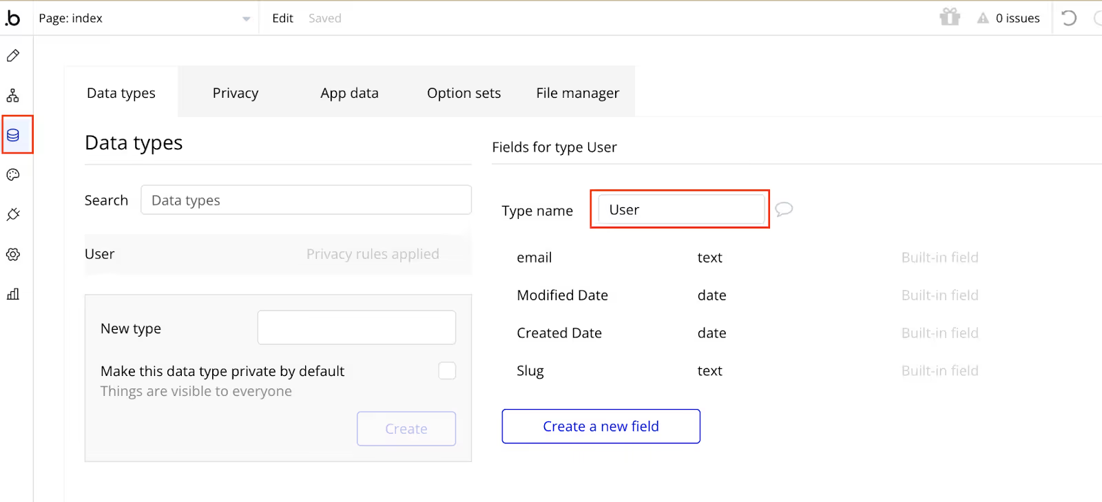
Task: Open the Plugins plug icon
Action: point(13,215)
